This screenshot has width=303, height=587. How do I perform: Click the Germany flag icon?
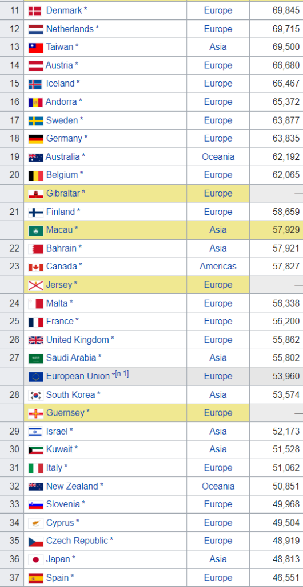click(35, 139)
